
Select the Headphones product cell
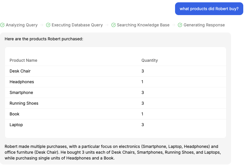(22, 82)
